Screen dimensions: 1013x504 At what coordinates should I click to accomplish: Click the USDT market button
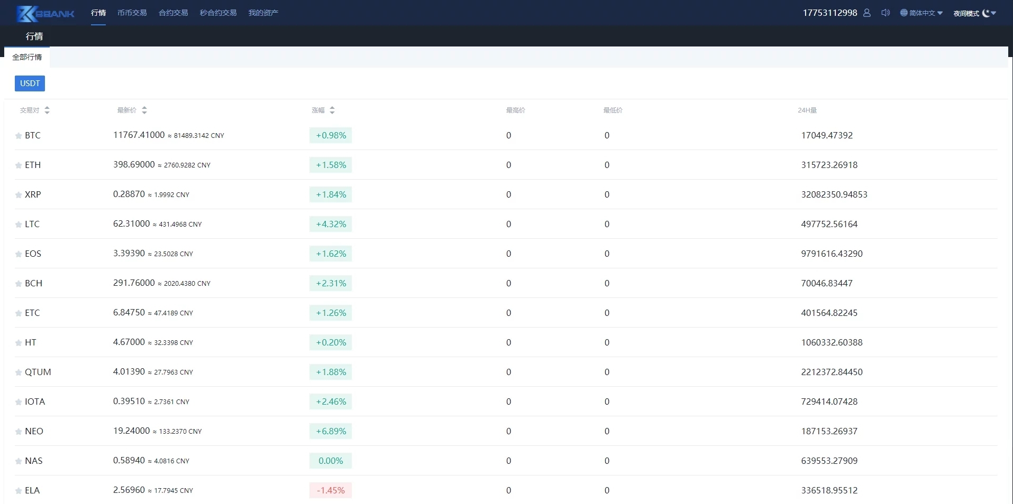[30, 83]
